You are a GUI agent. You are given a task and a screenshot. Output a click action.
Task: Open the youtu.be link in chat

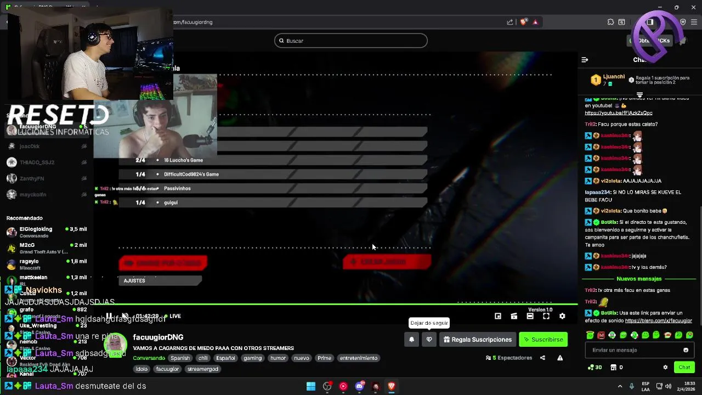tap(618, 113)
